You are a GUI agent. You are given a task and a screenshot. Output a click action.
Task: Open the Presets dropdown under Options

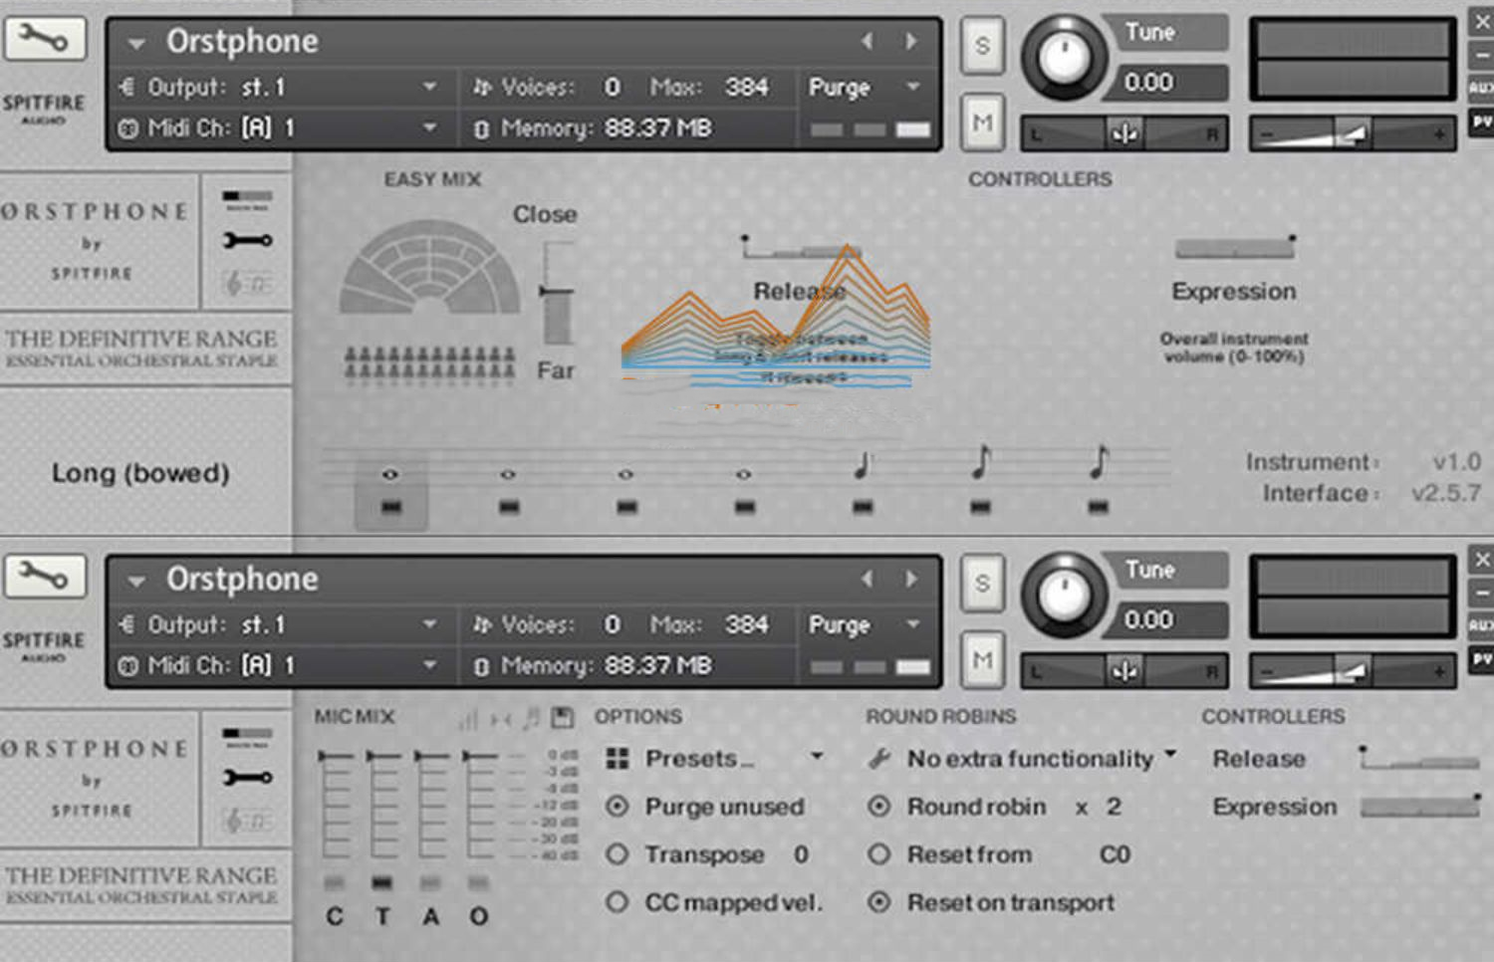click(817, 757)
